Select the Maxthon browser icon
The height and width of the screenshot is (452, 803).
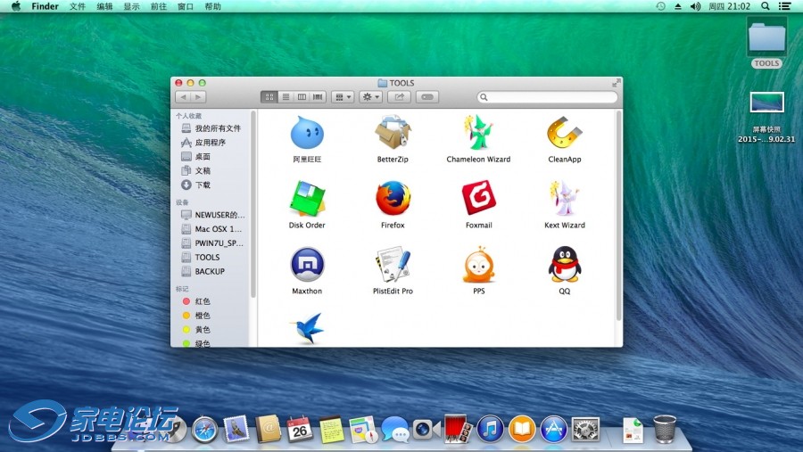307,264
